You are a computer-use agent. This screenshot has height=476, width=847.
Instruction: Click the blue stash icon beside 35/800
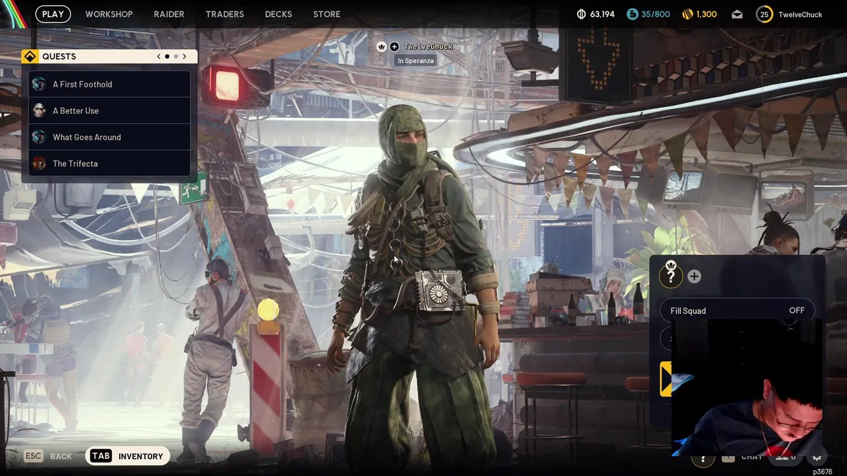(632, 14)
